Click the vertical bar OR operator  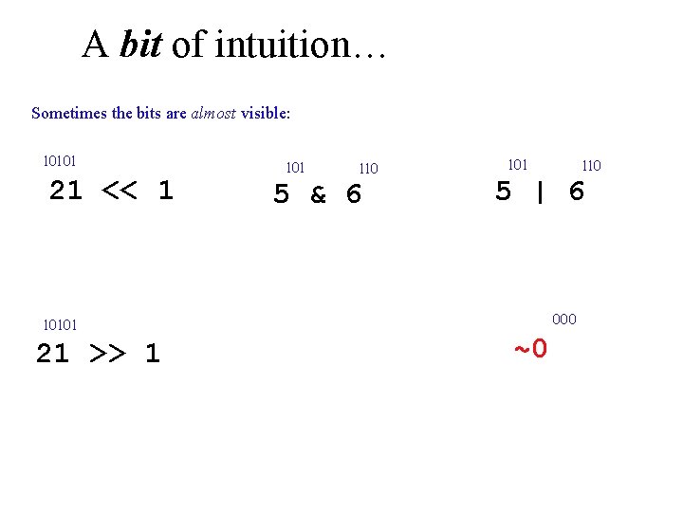pos(540,192)
